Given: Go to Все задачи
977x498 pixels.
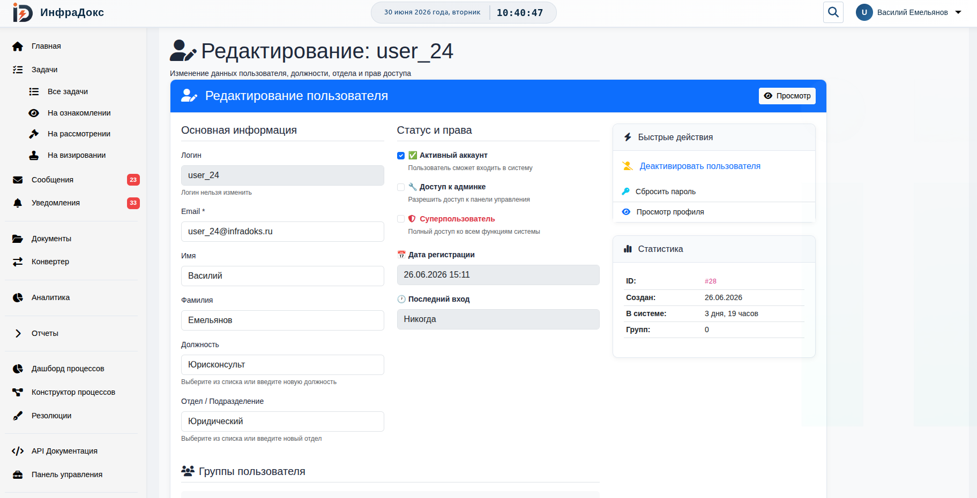Looking at the screenshot, I should coord(68,91).
